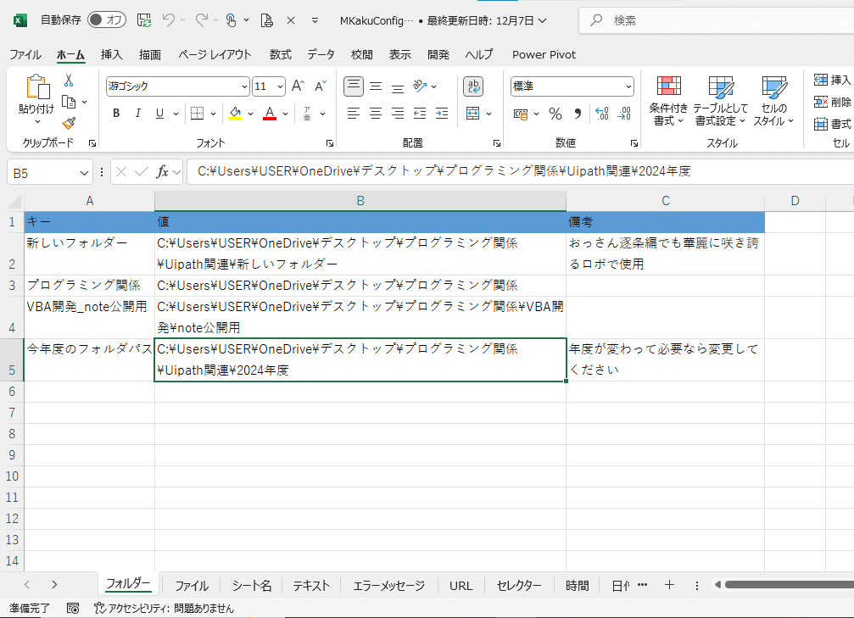Click the Save icon in title bar
The width and height of the screenshot is (854, 618).
144,20
